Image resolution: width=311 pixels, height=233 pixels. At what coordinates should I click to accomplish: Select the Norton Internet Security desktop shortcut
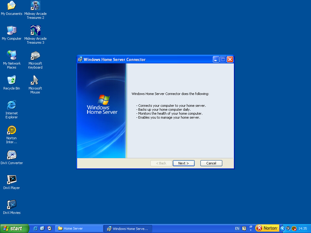(12, 130)
